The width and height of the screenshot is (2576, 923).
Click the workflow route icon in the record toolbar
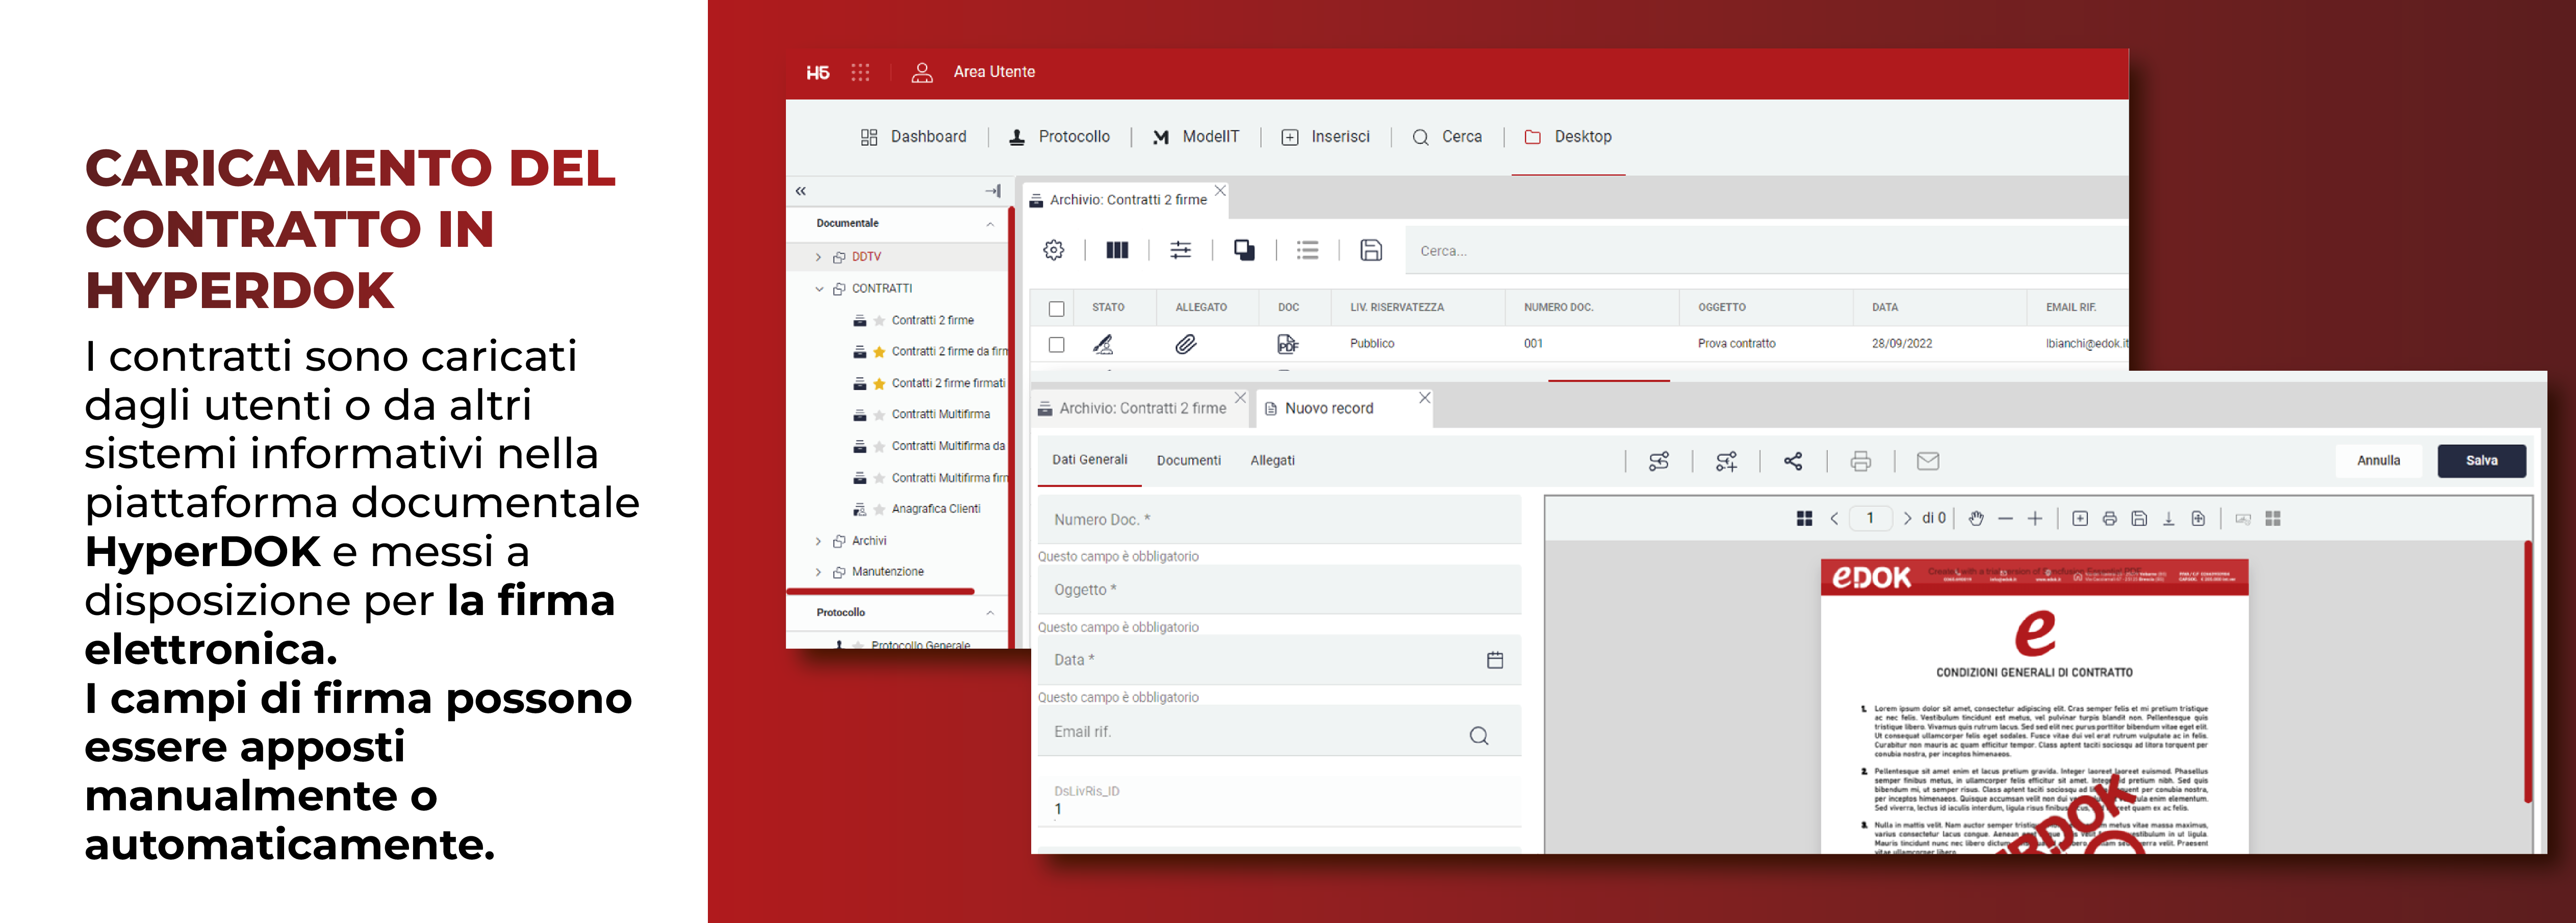click(x=1659, y=461)
